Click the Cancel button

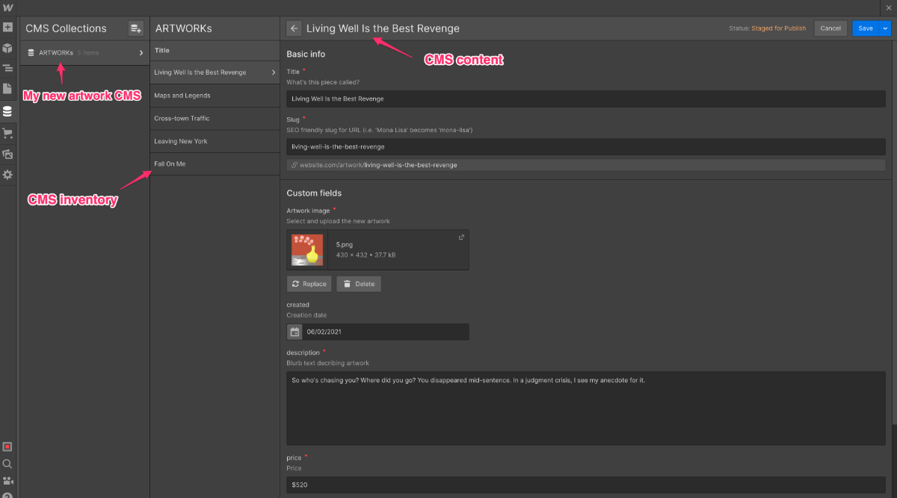pyautogui.click(x=830, y=28)
